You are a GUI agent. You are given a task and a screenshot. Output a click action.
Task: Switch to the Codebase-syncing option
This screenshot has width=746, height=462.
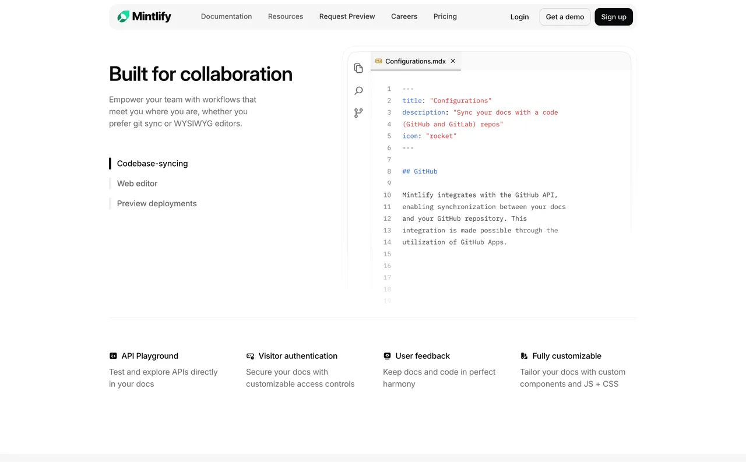pyautogui.click(x=152, y=164)
